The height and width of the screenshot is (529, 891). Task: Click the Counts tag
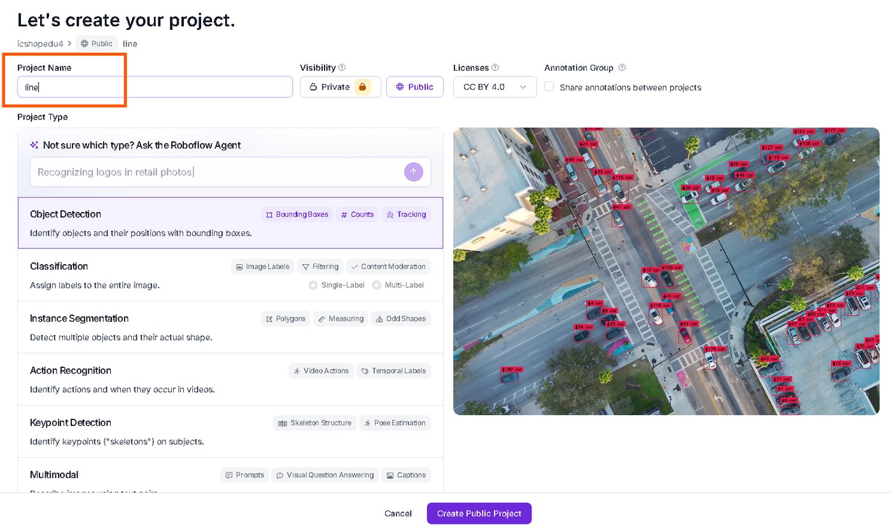pyautogui.click(x=357, y=215)
